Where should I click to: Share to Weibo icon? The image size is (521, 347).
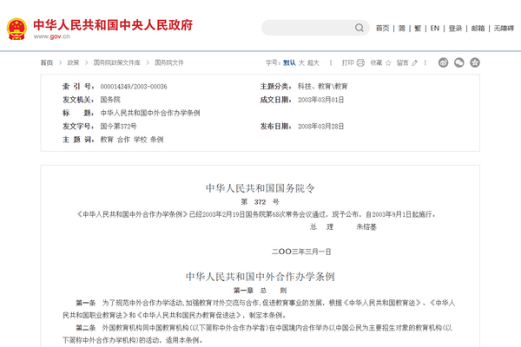pos(443,62)
